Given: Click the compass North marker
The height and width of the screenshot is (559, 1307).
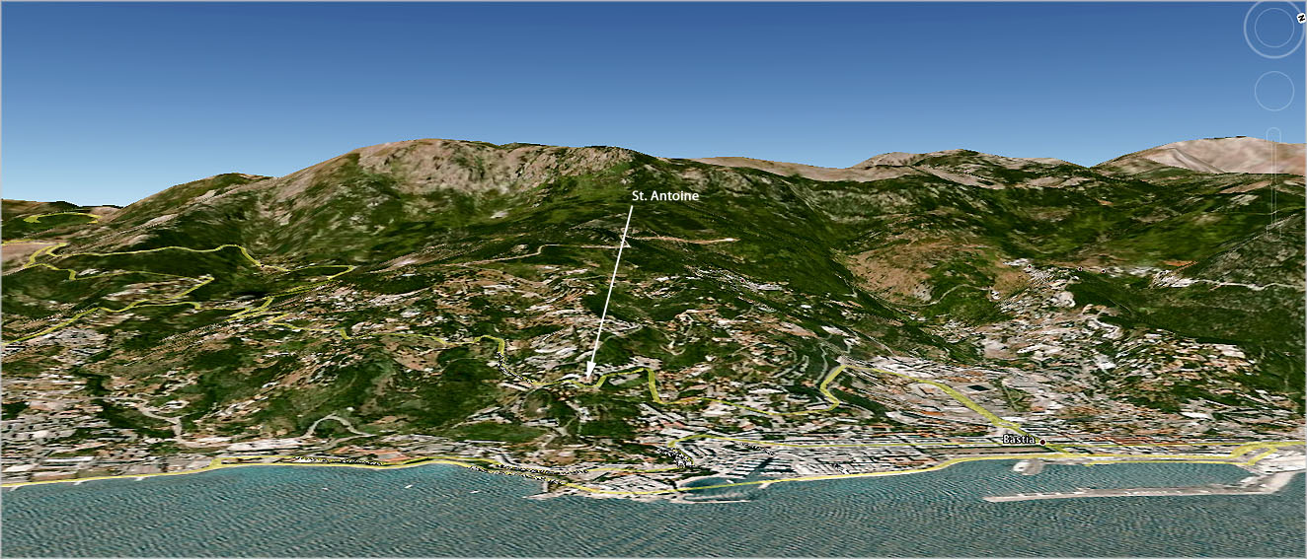Looking at the screenshot, I should tap(1300, 17).
